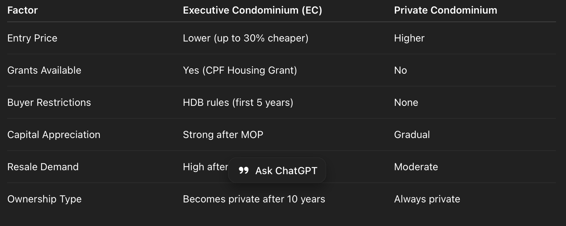The height and width of the screenshot is (226, 566).
Task: Select the Capital Appreciation row label
Action: (x=54, y=135)
